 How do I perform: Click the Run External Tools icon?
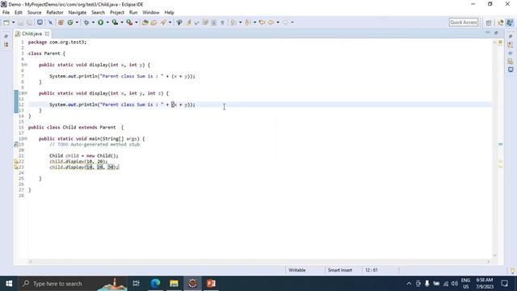[129, 23]
